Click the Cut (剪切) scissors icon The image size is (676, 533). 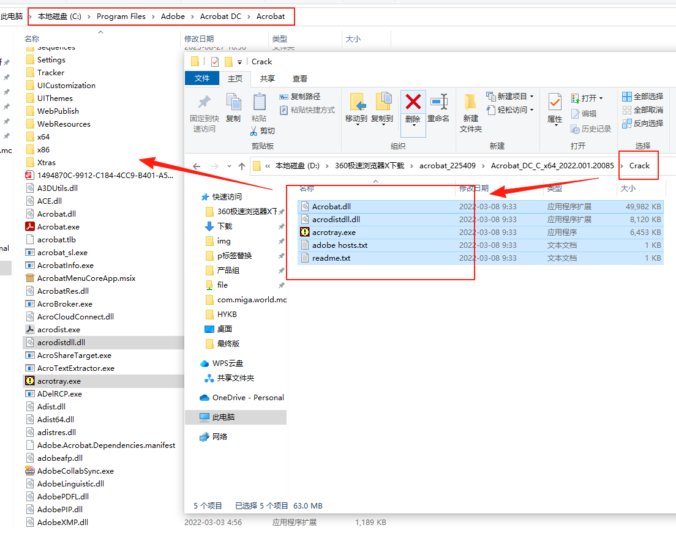click(x=254, y=131)
